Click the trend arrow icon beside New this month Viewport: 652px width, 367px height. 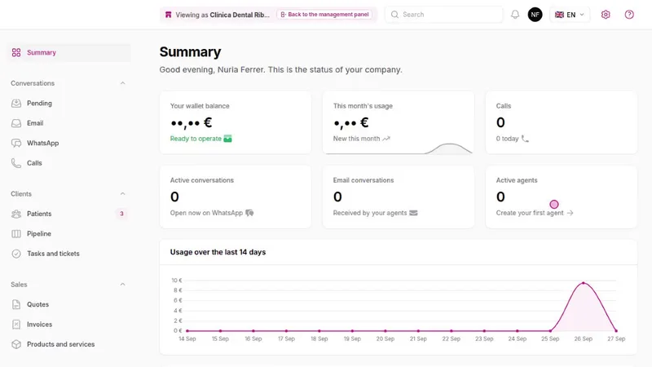click(x=386, y=139)
